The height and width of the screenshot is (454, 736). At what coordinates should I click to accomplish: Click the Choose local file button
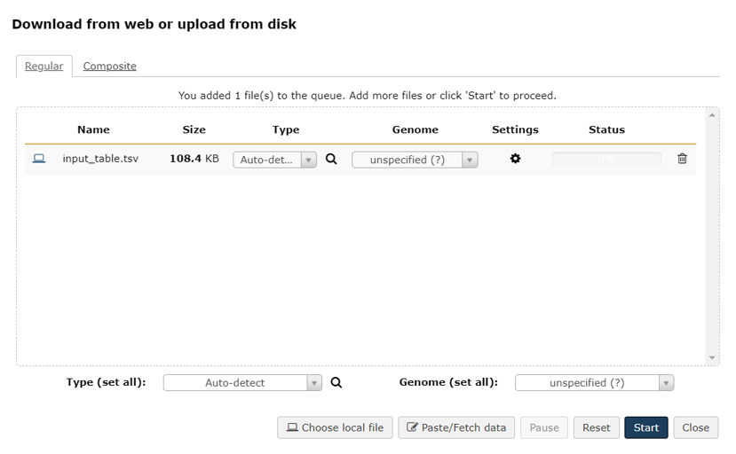tap(335, 427)
